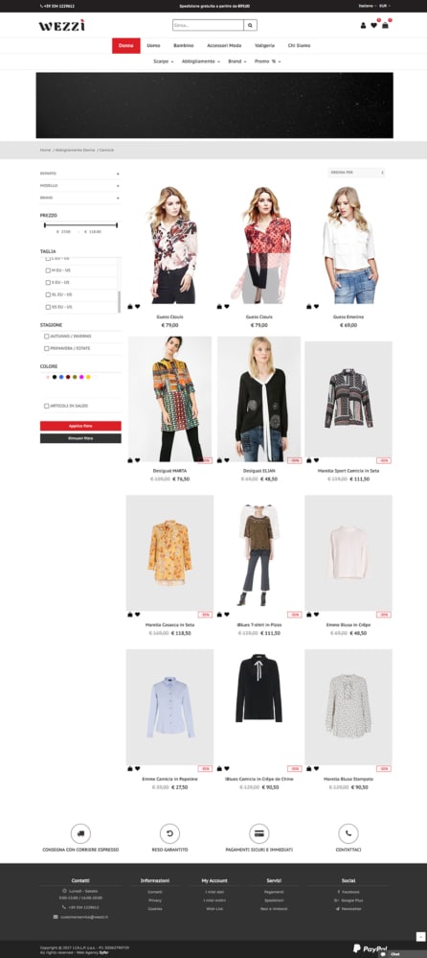Open the user account icon in header

point(364,26)
